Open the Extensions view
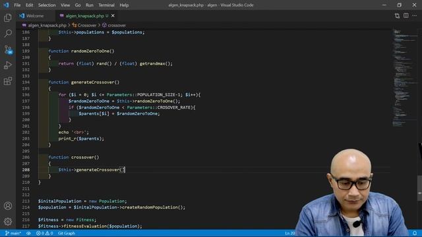This screenshot has height=237, width=422. (8, 81)
